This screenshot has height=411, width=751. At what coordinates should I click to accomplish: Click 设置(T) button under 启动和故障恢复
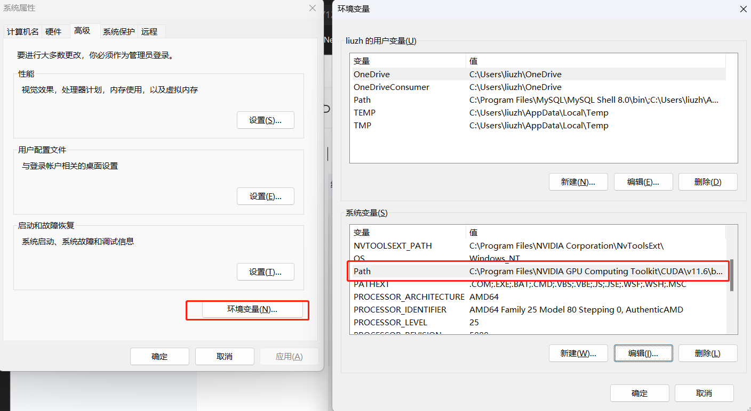tap(265, 272)
